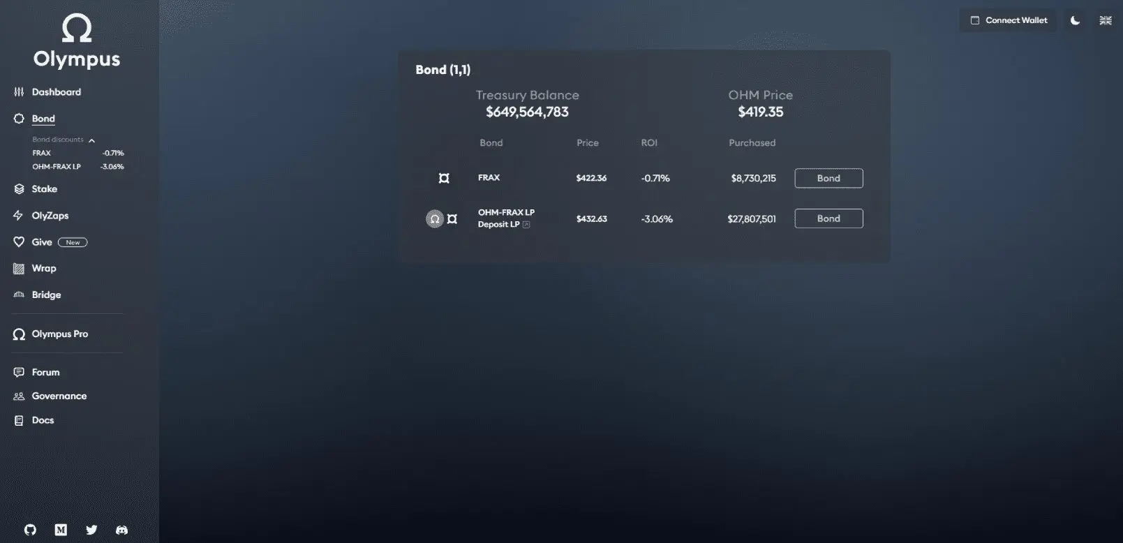
Task: Open the language selector flag icon
Action: click(1106, 21)
